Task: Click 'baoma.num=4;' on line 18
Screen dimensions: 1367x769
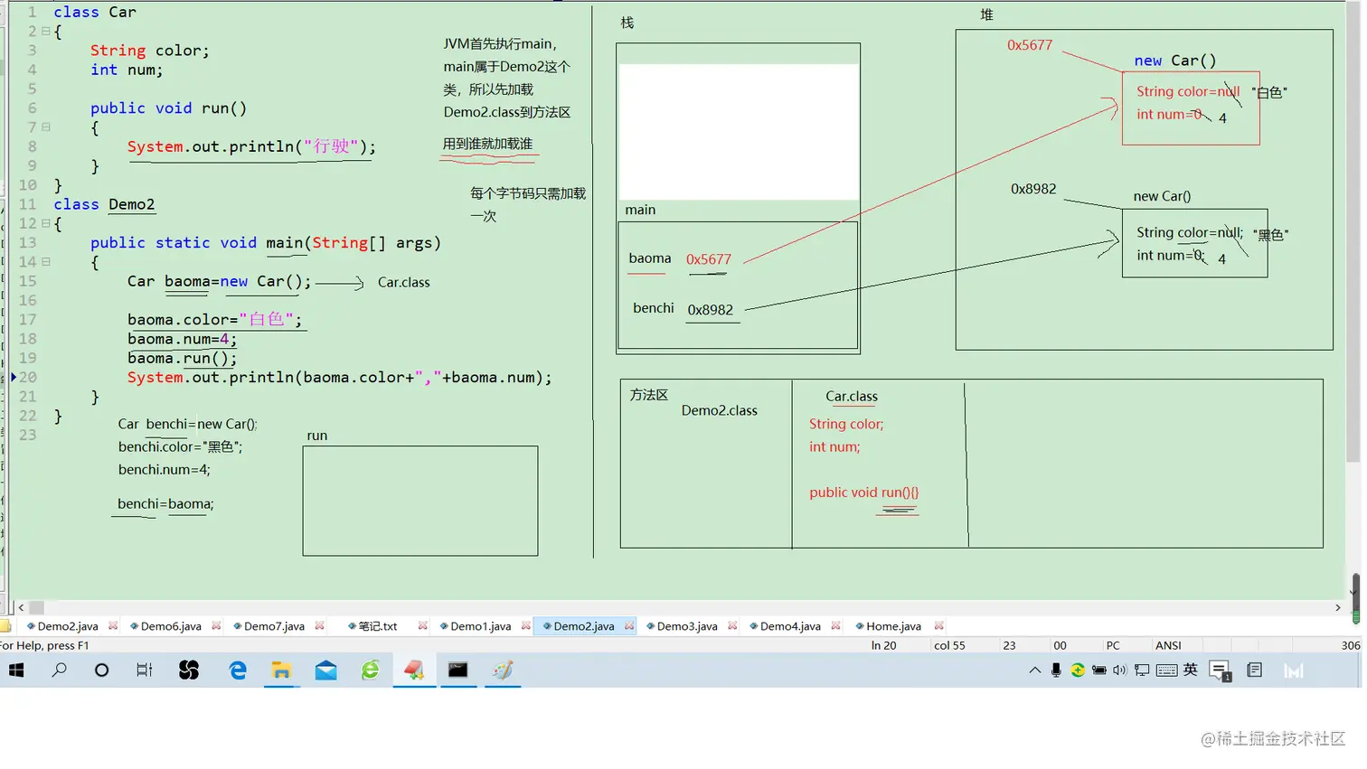Action: click(x=182, y=339)
